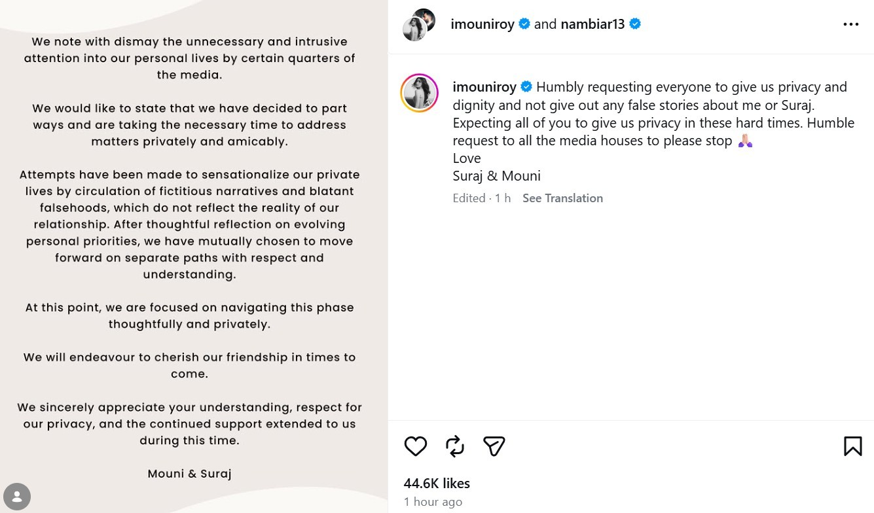Click the stacked profile avatars in header
This screenshot has height=513, width=874.
click(x=419, y=25)
